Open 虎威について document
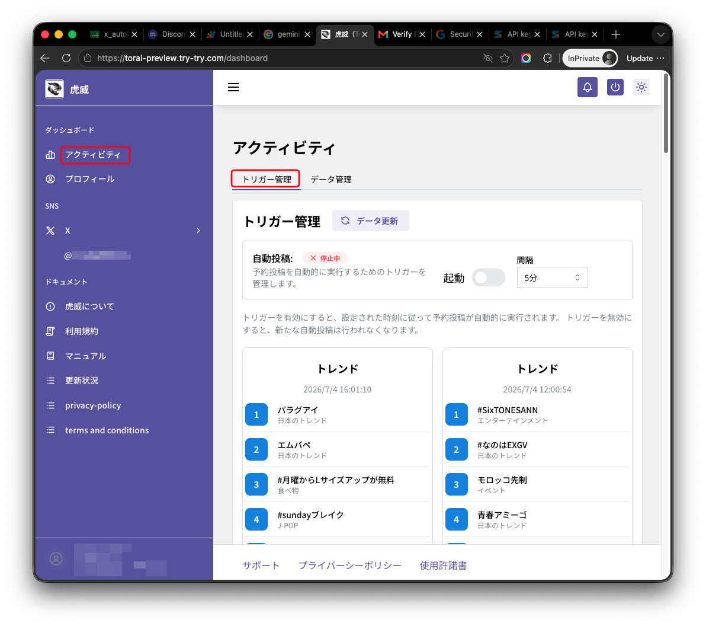This screenshot has height=626, width=706. (89, 306)
